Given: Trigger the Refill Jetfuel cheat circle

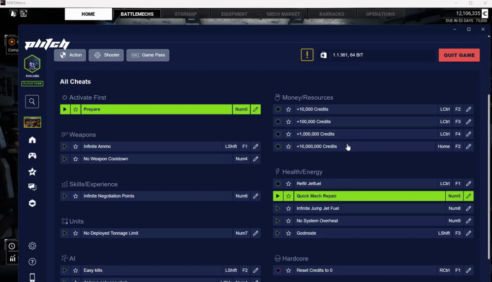Looking at the screenshot, I should (x=277, y=184).
